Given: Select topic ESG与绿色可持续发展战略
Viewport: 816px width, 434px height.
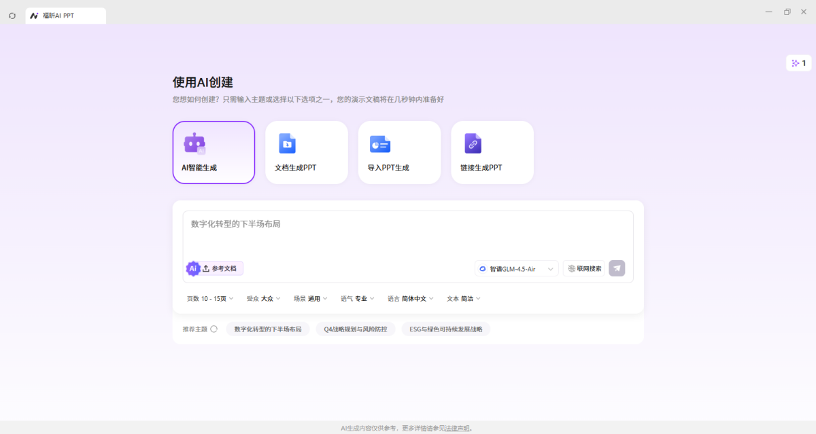Looking at the screenshot, I should [x=445, y=329].
